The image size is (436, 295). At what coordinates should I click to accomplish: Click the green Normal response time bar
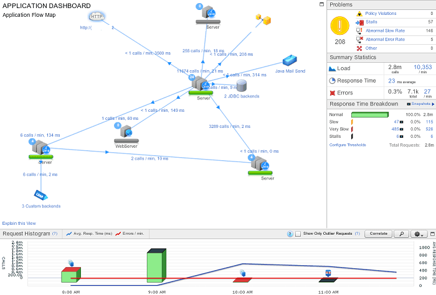tap(369, 115)
